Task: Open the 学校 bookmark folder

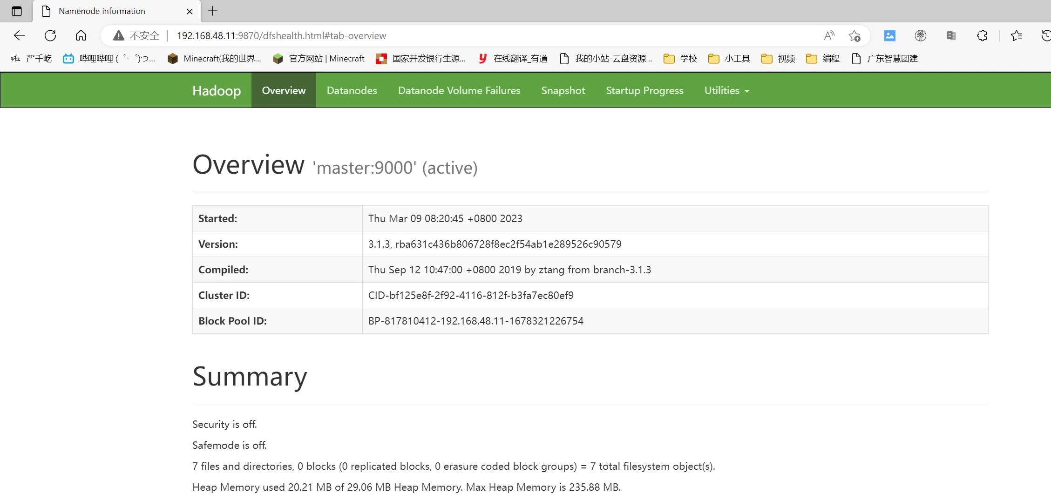Action: pos(680,58)
